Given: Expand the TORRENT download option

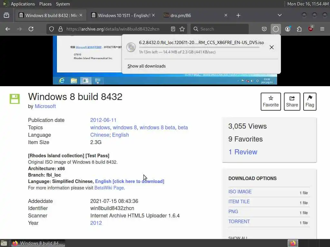Looking at the screenshot, I should pyautogui.click(x=239, y=222).
